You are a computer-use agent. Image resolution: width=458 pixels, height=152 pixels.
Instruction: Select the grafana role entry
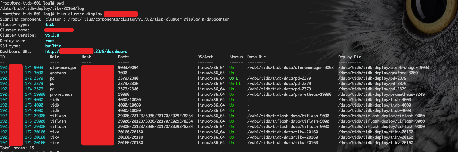click(58, 73)
